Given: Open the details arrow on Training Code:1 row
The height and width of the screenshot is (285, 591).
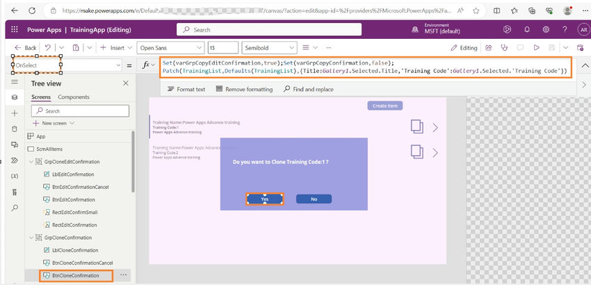Looking at the screenshot, I should (435, 127).
